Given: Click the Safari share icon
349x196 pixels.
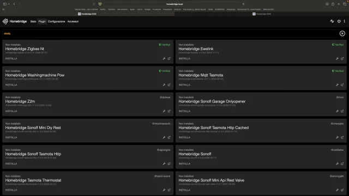Looking at the screenshot, I should pyautogui.click(x=333, y=4).
